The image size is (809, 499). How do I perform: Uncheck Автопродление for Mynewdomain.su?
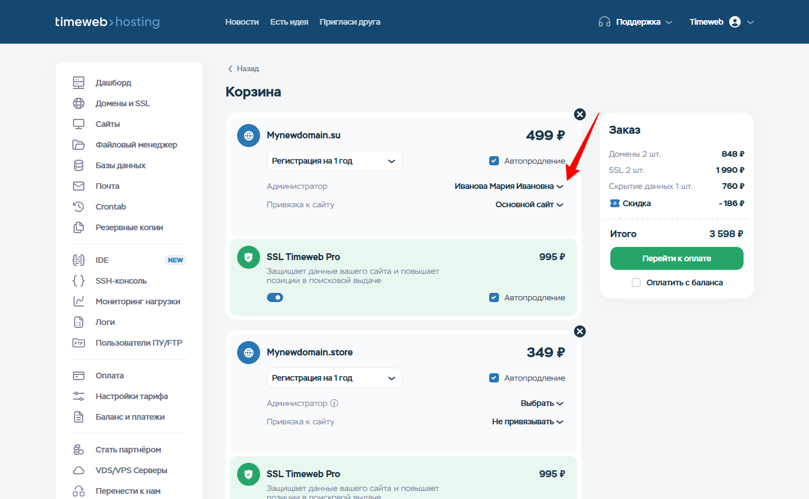(494, 161)
